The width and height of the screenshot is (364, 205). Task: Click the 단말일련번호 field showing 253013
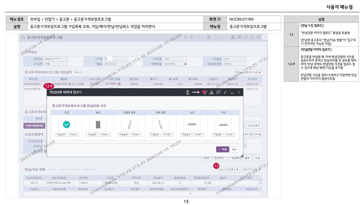[234, 64]
